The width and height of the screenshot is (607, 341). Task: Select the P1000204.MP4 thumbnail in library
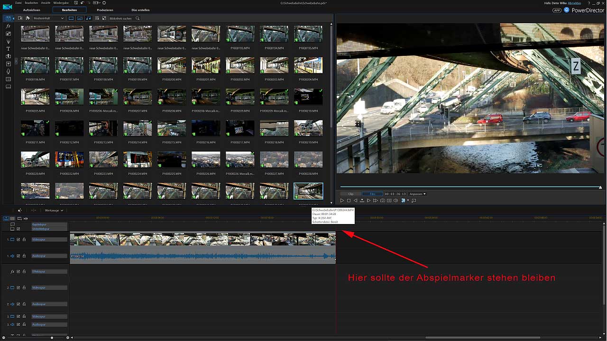point(308,65)
